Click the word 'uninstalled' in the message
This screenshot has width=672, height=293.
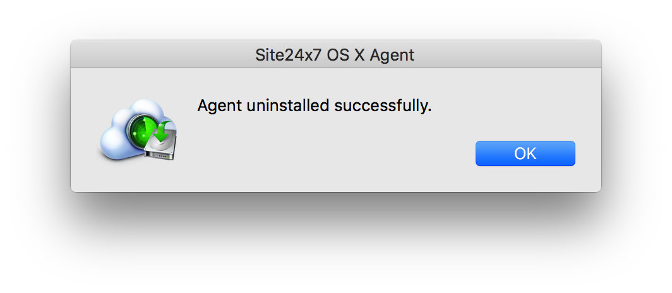click(288, 105)
